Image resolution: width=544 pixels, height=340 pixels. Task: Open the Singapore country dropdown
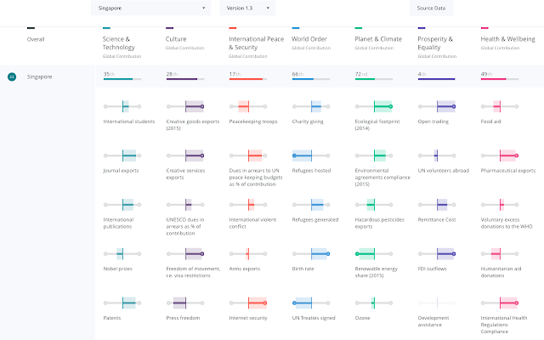pyautogui.click(x=151, y=8)
